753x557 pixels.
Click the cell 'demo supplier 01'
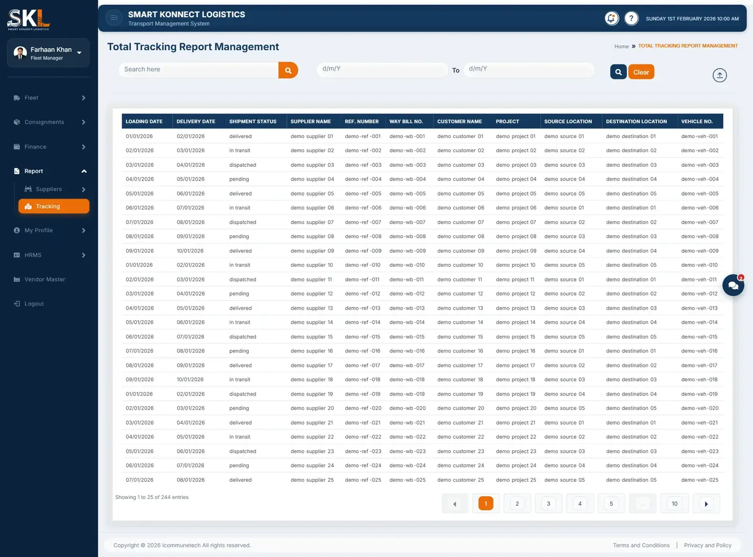[312, 137]
